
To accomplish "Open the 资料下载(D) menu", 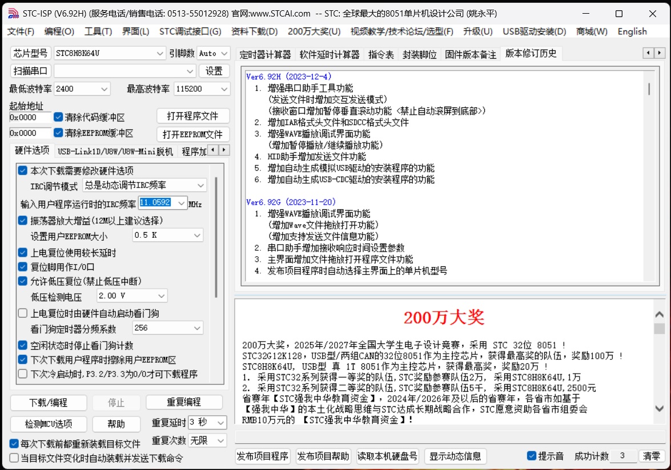I will pos(254,31).
